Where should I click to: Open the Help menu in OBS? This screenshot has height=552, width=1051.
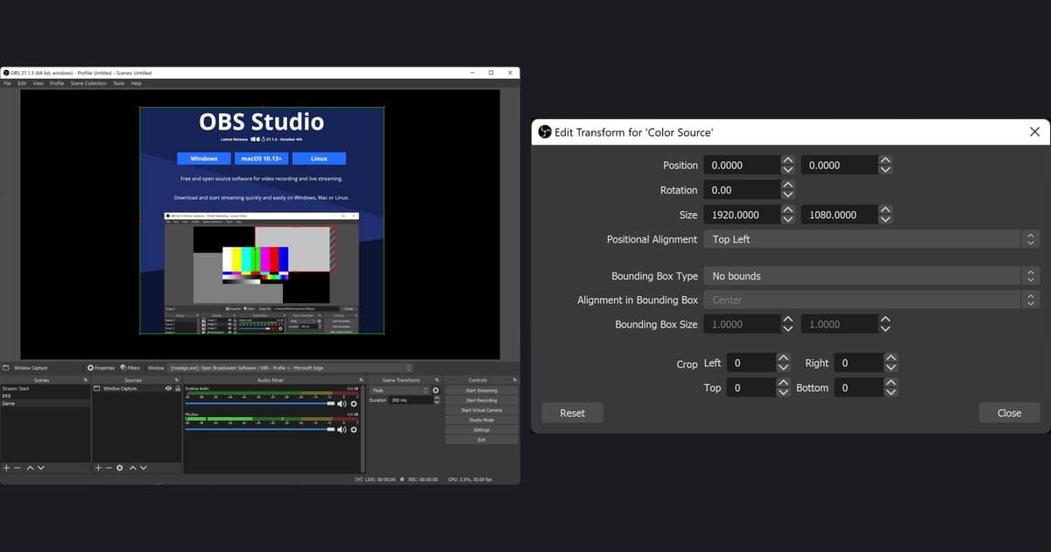[137, 83]
